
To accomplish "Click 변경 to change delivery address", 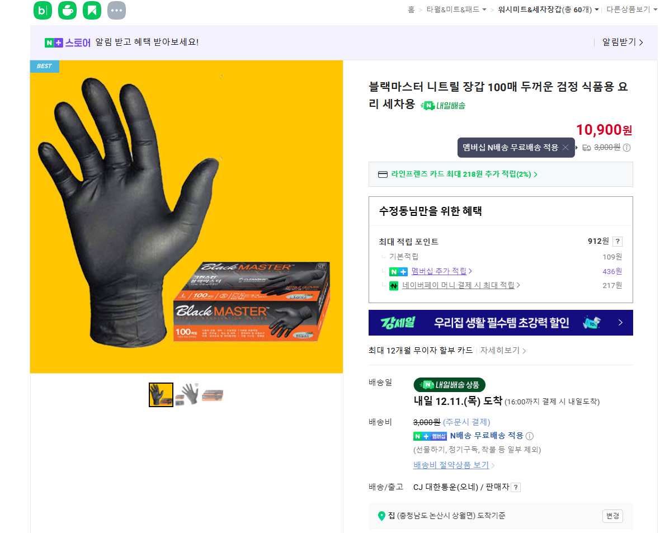I will click(612, 516).
